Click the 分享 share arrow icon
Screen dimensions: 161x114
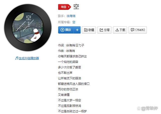click(x=101, y=30)
